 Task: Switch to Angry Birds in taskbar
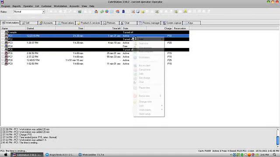click(60, 155)
